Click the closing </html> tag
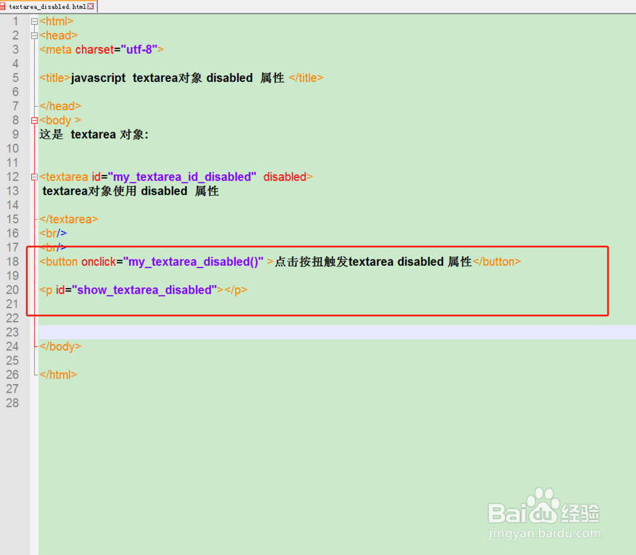Image resolution: width=636 pixels, height=555 pixels. [x=59, y=374]
